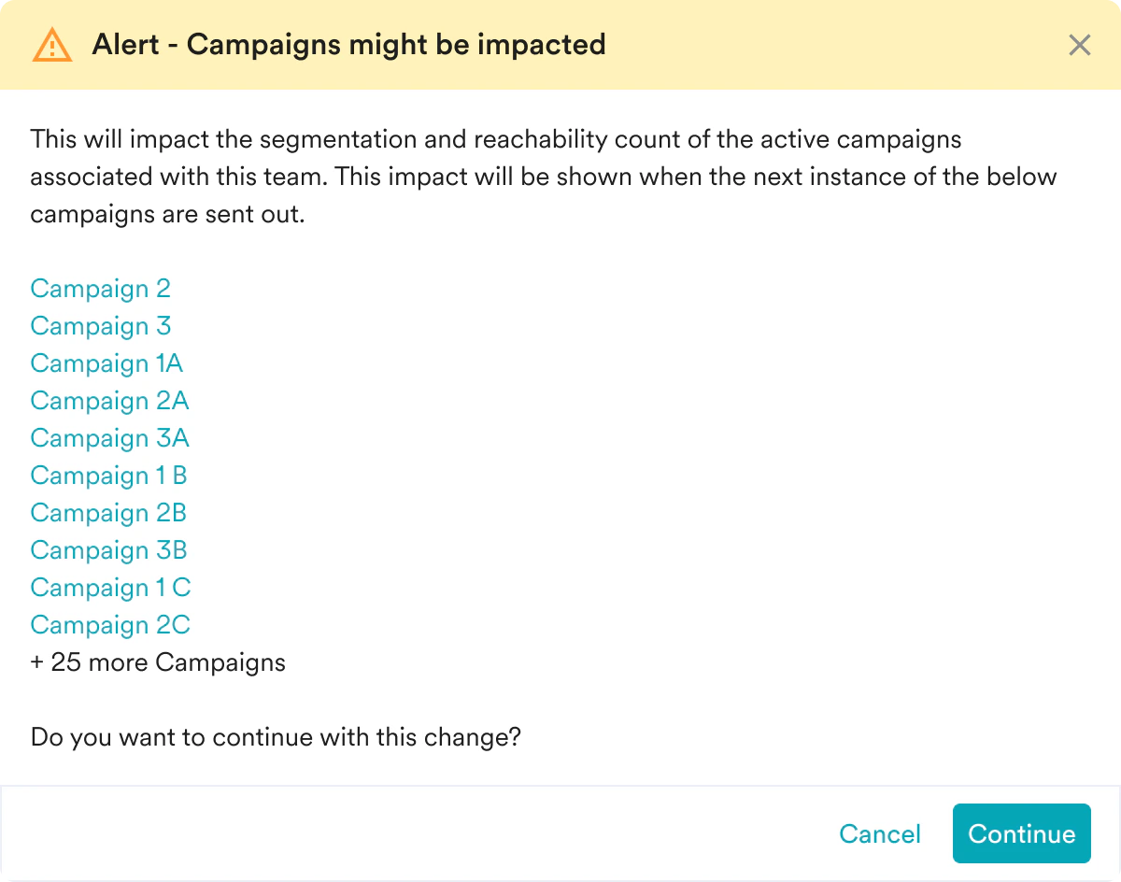Click the orange warning triangle icon

tap(51, 45)
